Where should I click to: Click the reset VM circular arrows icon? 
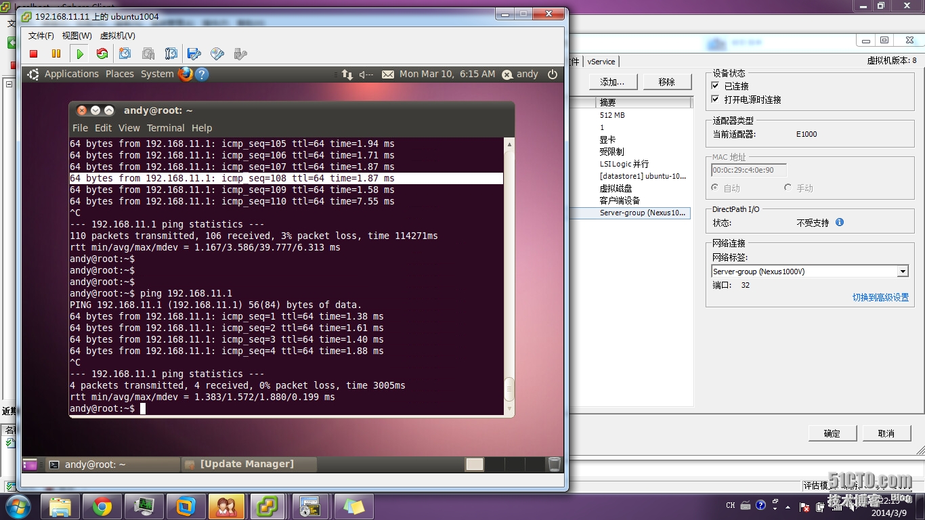pyautogui.click(x=102, y=53)
